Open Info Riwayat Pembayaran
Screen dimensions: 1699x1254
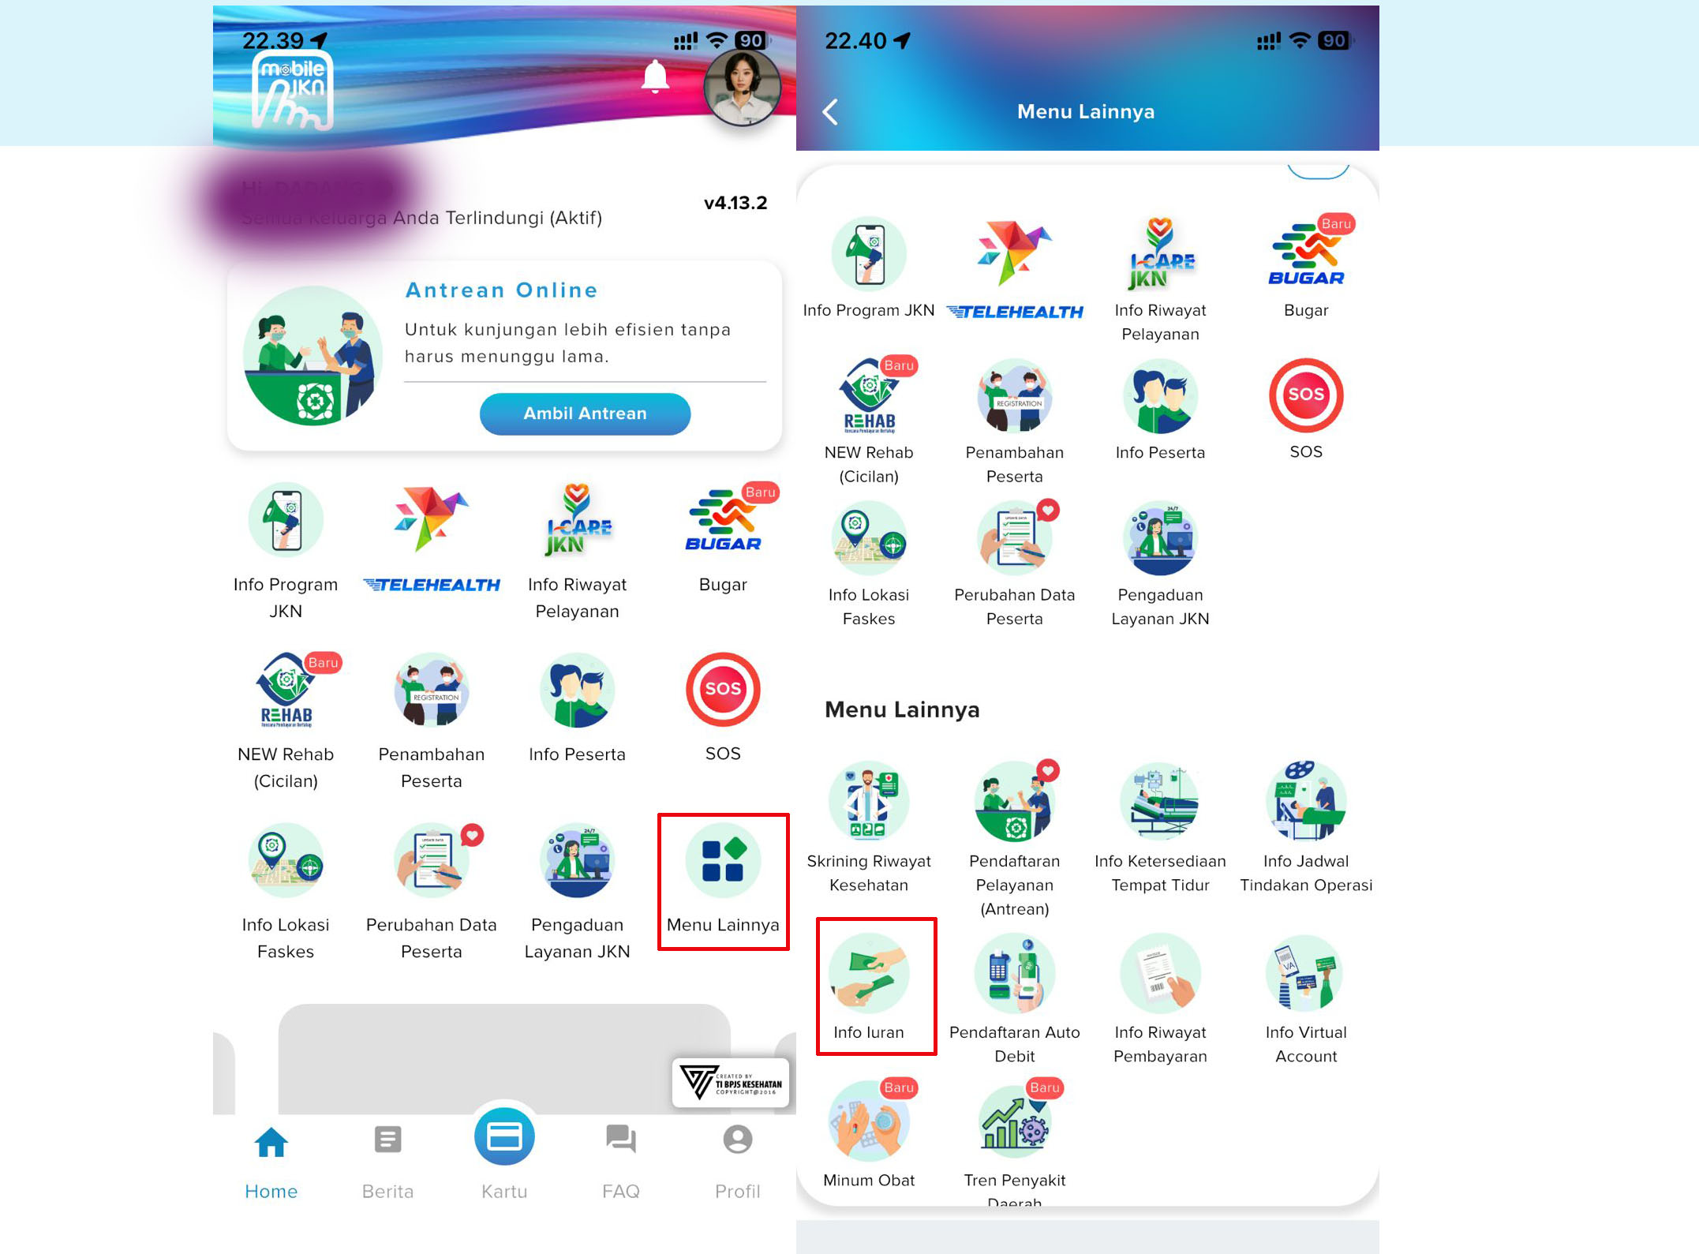tap(1160, 998)
